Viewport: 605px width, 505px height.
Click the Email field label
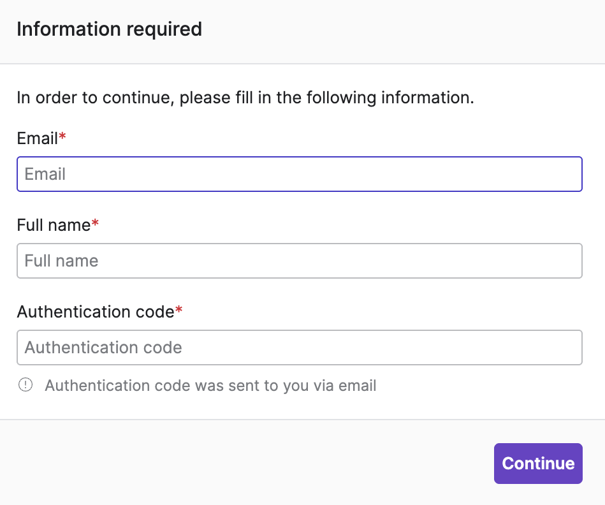(37, 139)
